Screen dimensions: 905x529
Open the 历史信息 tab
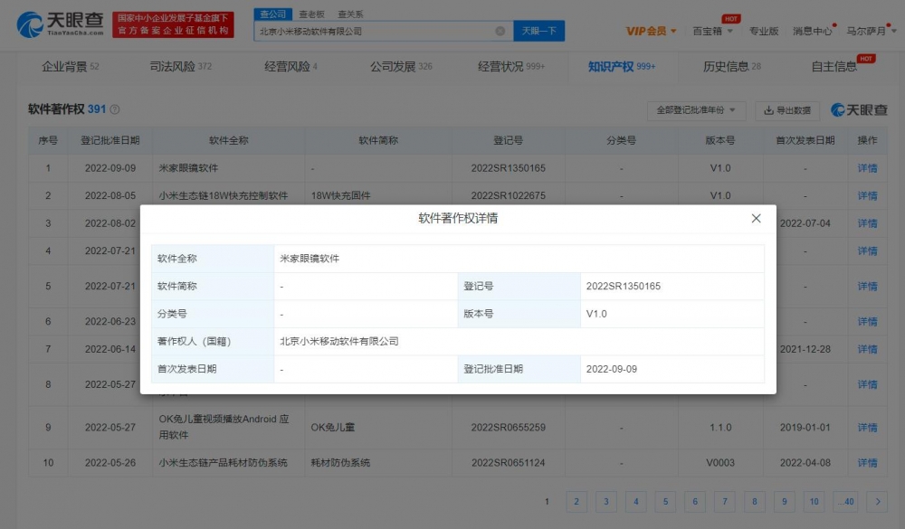(x=732, y=67)
